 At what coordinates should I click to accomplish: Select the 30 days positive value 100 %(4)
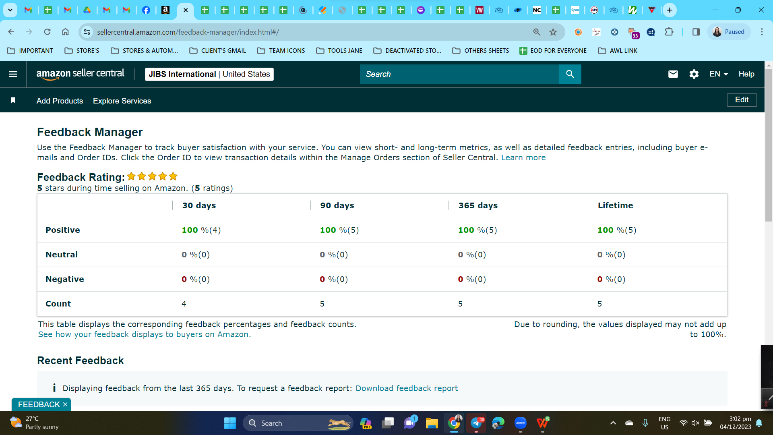coord(201,230)
